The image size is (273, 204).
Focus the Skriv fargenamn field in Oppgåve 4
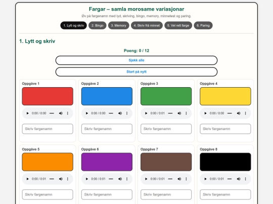[x=225, y=129]
